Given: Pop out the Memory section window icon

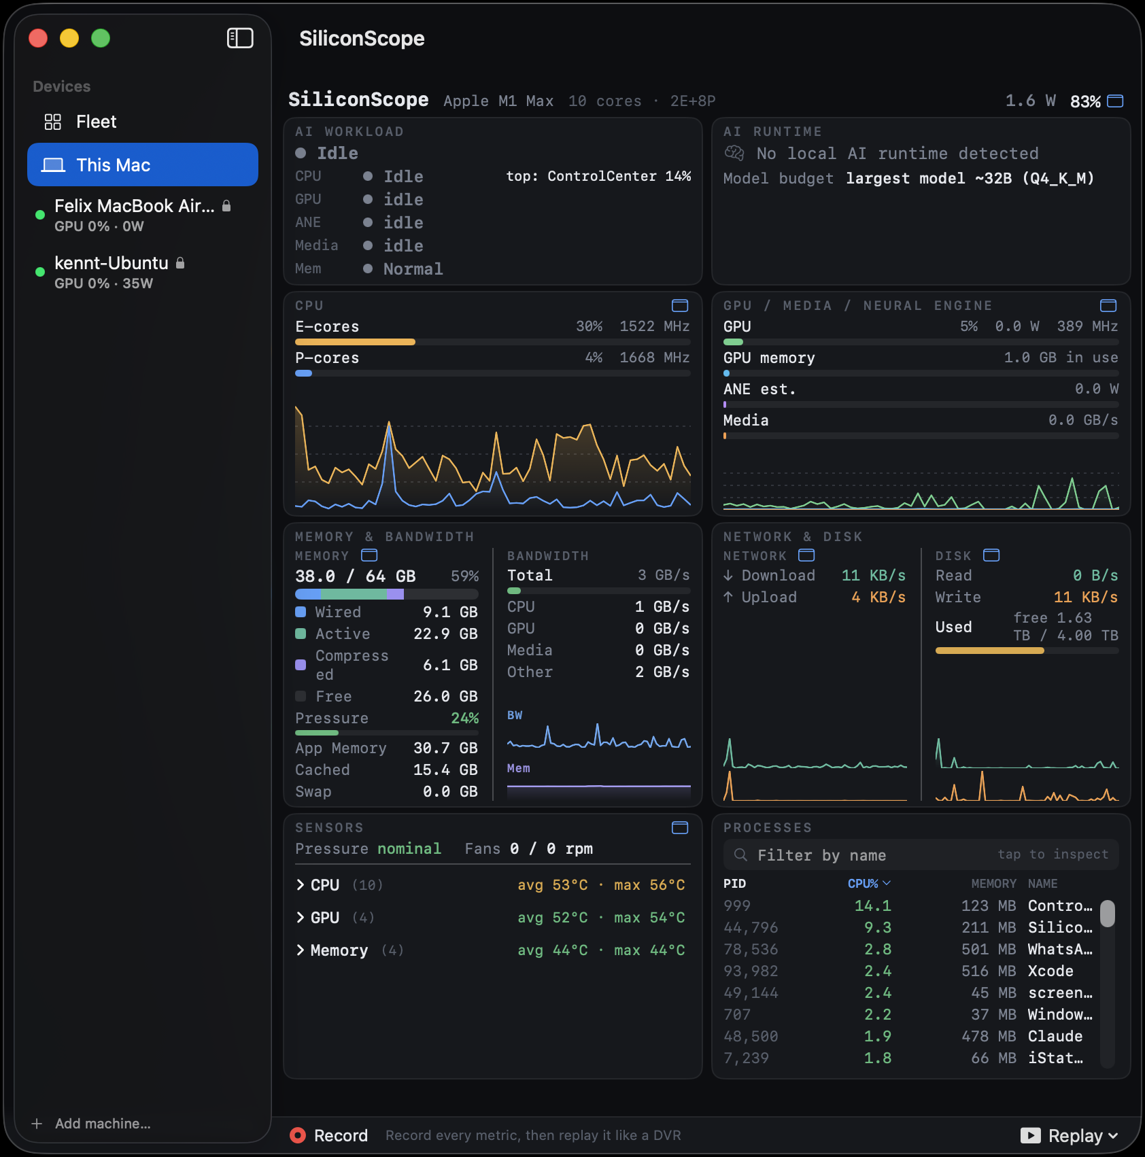Looking at the screenshot, I should point(369,555).
